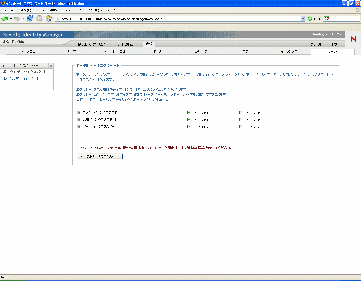Go to the Home page icon
Viewport: 361px width, 281px height.
click(49, 19)
